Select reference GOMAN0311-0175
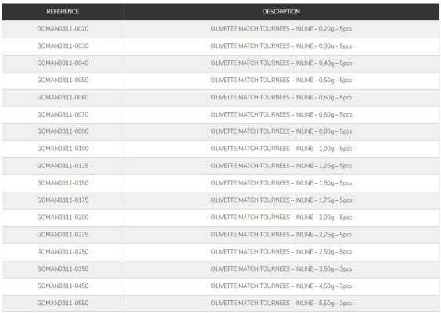 click(x=63, y=200)
